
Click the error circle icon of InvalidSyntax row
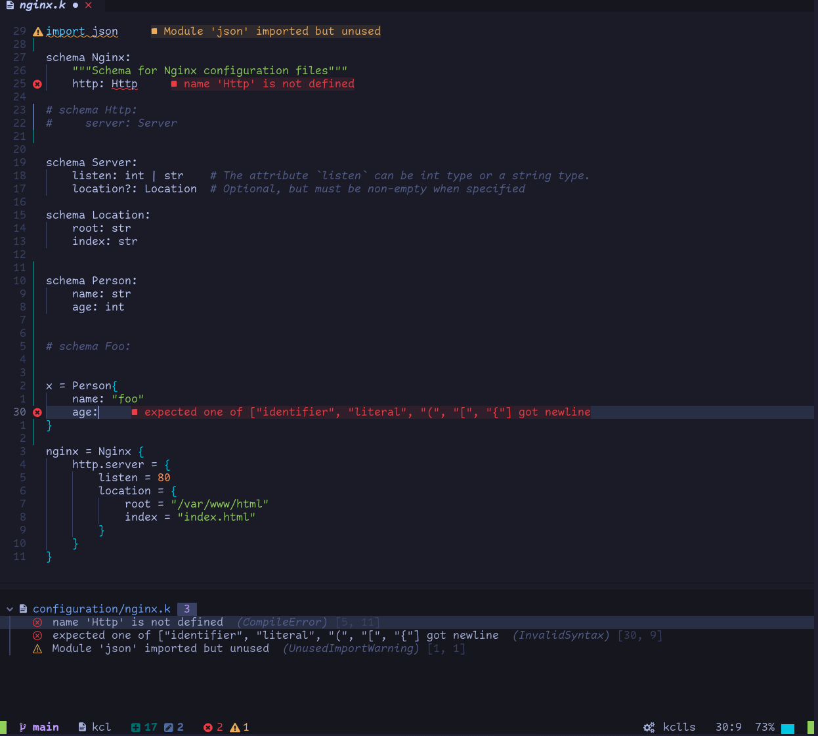point(37,636)
